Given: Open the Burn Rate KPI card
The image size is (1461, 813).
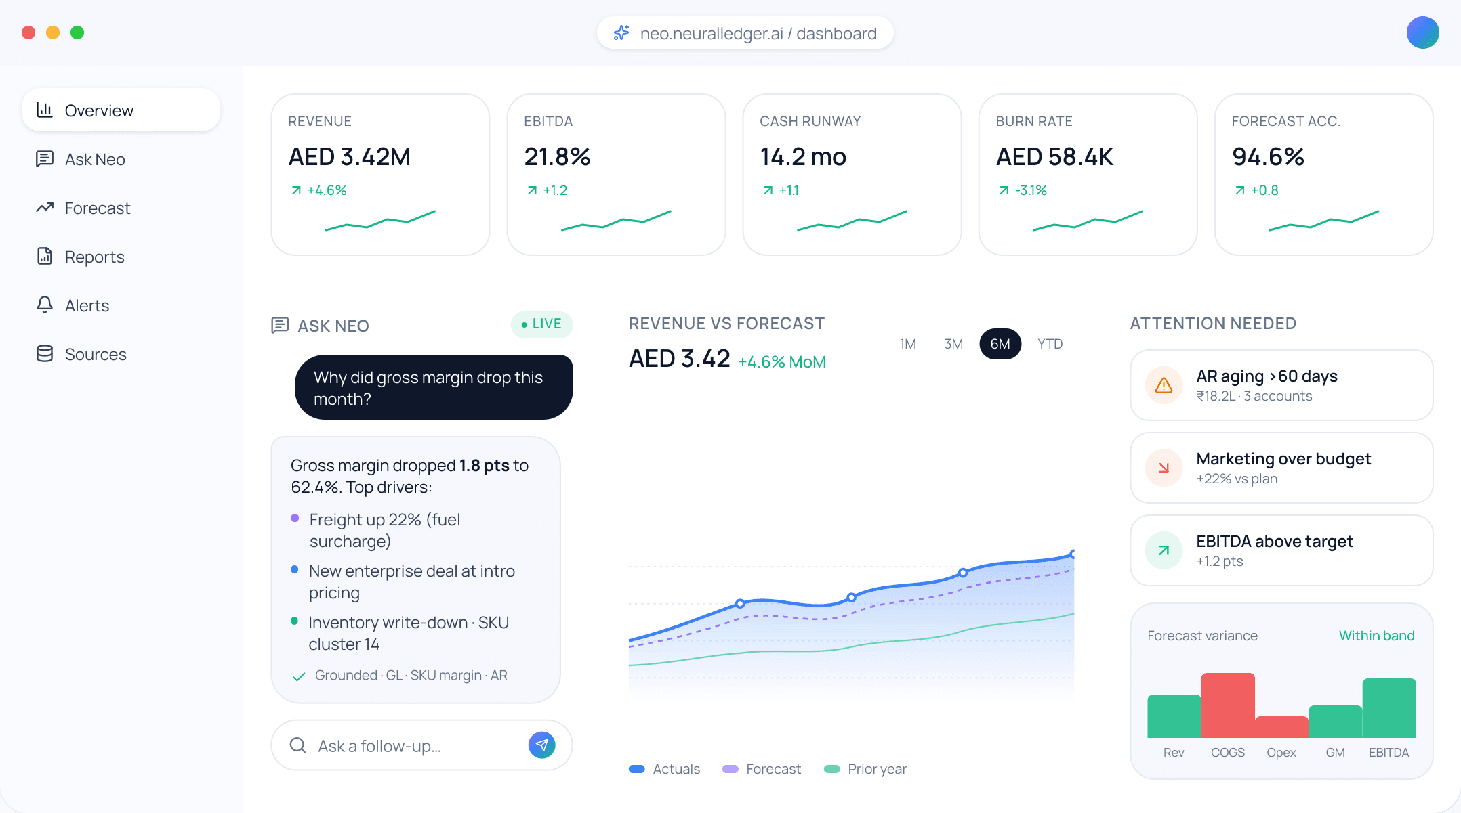Looking at the screenshot, I should (x=1088, y=175).
